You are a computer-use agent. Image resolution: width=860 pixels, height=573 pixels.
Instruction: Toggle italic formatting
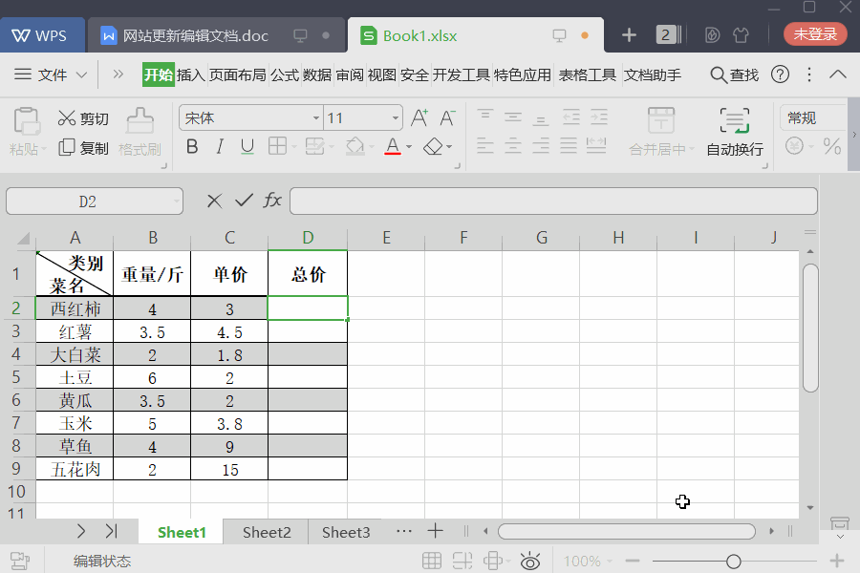click(x=220, y=146)
